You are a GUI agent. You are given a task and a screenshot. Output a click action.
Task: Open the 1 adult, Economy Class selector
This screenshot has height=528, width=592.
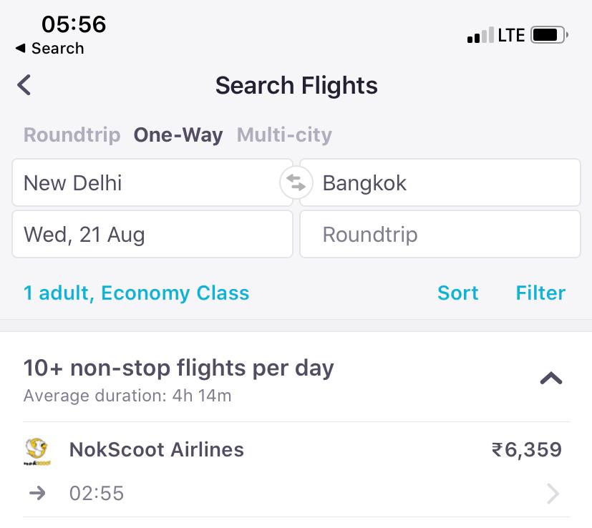pyautogui.click(x=136, y=293)
